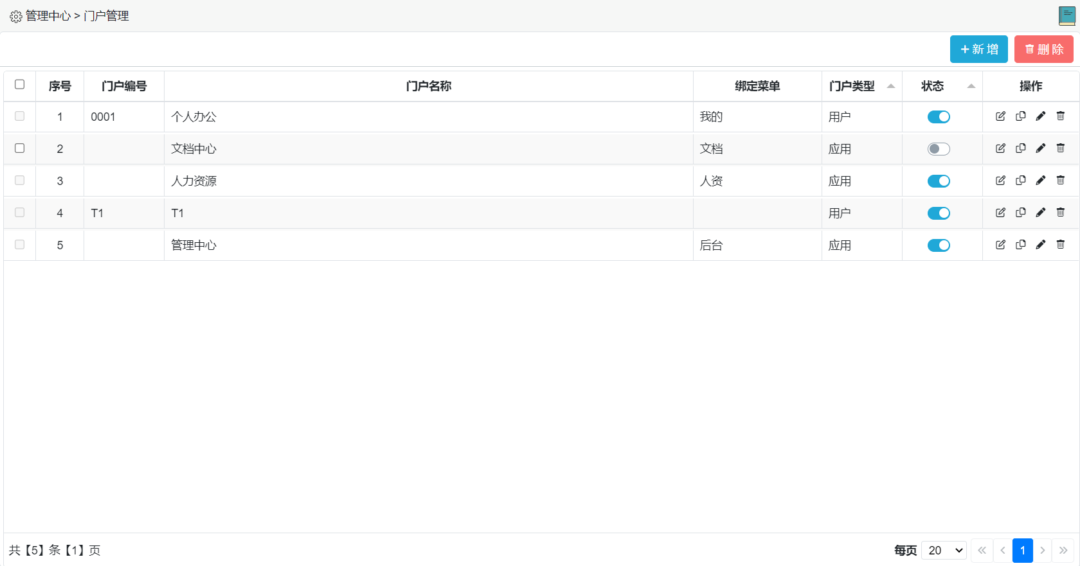This screenshot has height=566, width=1080.
Task: Click the trash icon in the 个人办公 row
Action: pyautogui.click(x=1061, y=116)
